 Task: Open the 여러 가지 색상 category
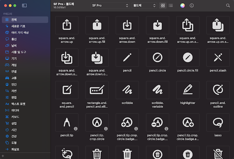pyautogui.click(x=25, y=33)
